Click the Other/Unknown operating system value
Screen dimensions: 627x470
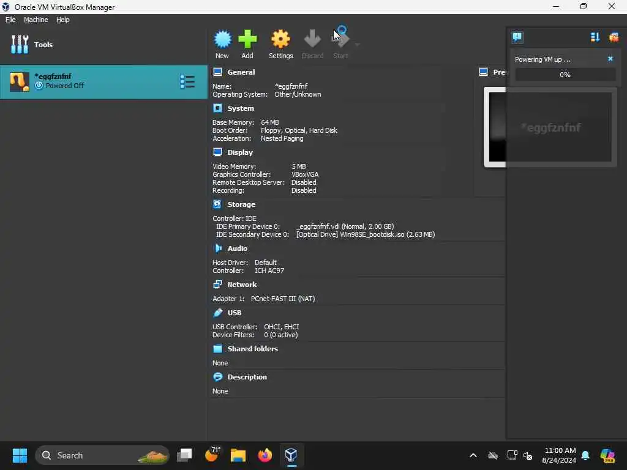(x=298, y=95)
